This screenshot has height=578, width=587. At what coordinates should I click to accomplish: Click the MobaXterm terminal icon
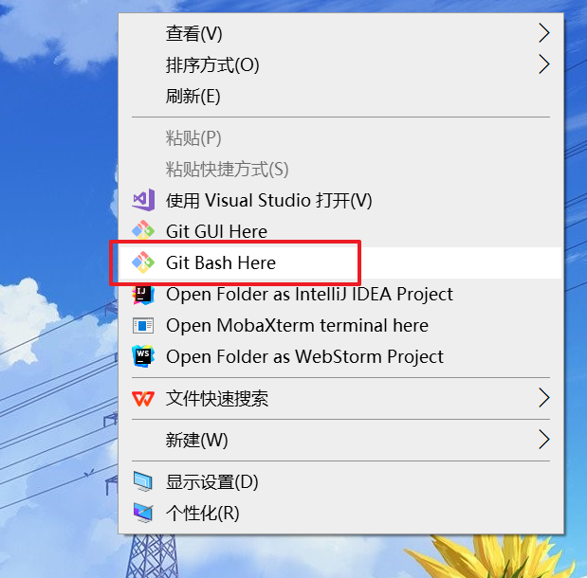[x=143, y=325]
